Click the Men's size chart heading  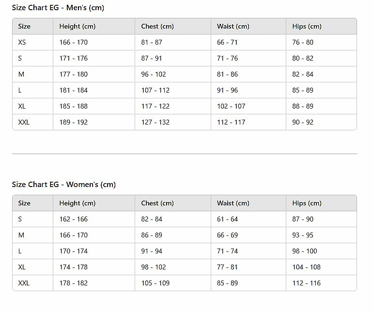[x=58, y=8]
